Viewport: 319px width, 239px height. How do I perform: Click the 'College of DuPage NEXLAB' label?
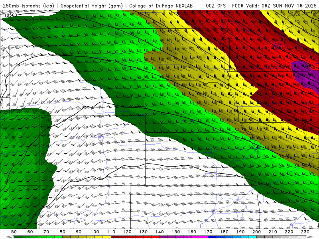pos(161,6)
